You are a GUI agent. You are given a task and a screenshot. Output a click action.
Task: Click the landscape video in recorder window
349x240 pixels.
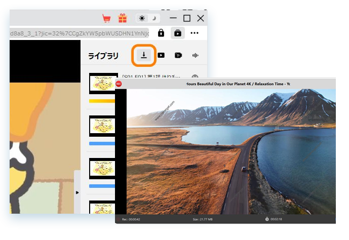pos(231,152)
